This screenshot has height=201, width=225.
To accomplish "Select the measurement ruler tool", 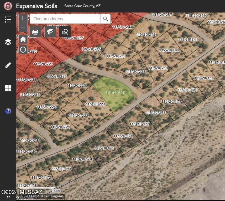I will tap(8, 65).
